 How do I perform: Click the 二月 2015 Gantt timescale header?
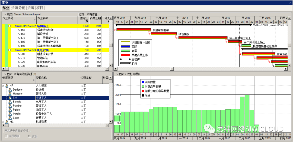(x=244, y=18)
